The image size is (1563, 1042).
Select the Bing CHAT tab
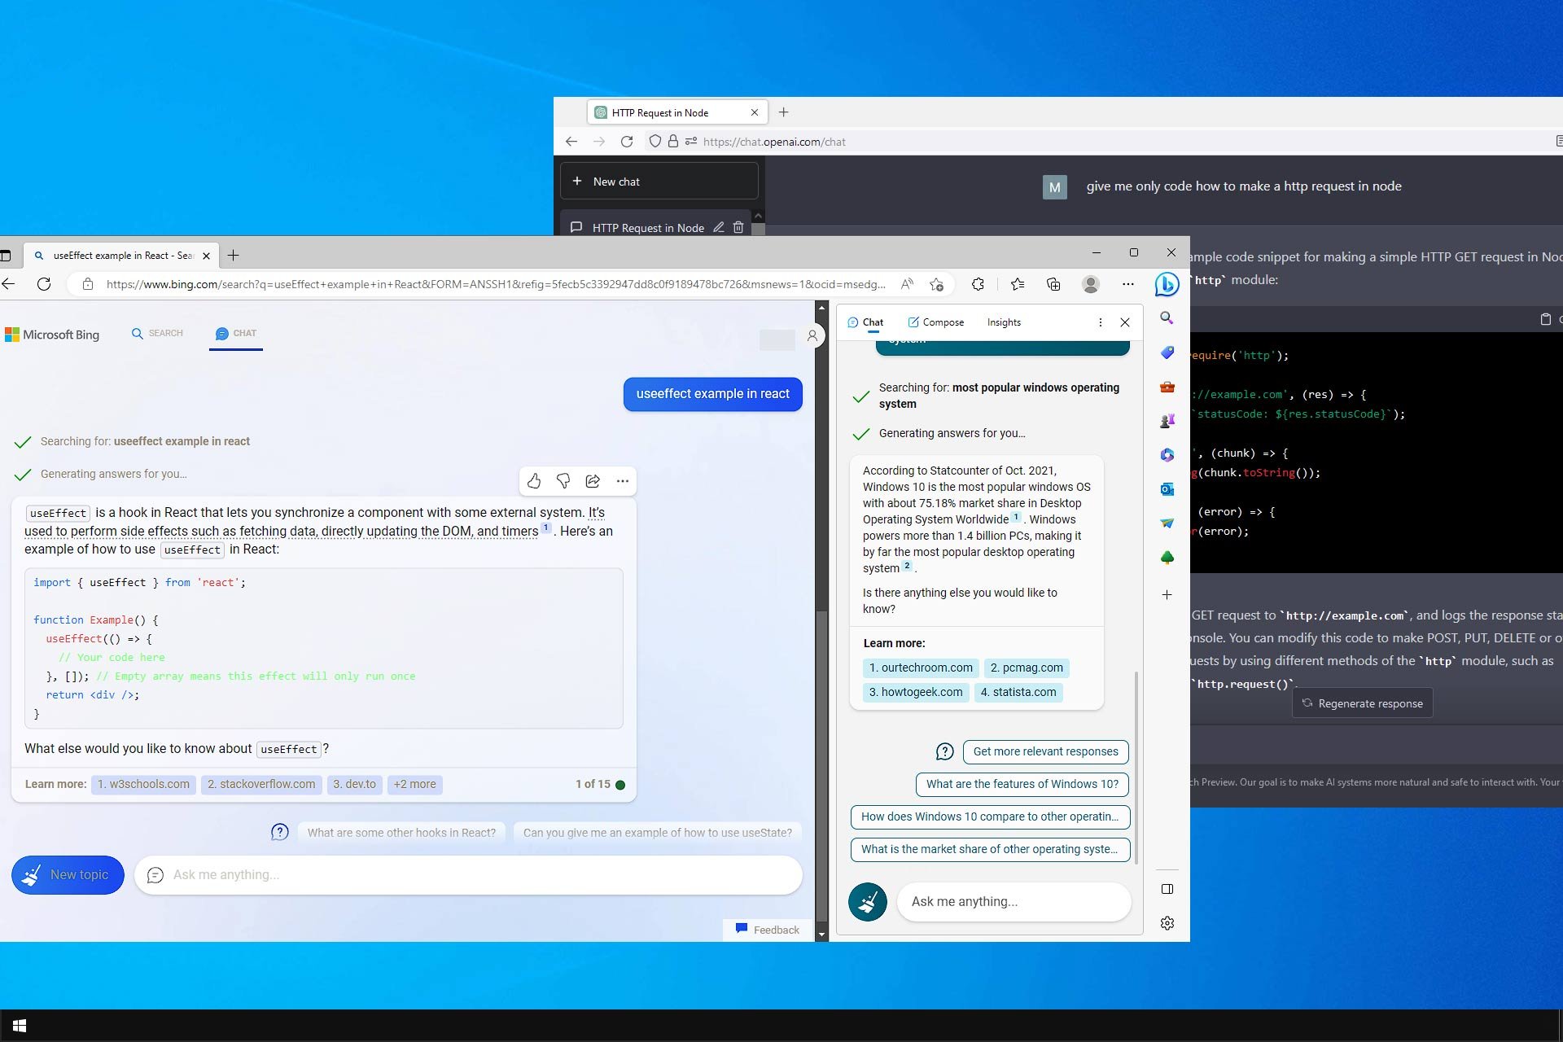236,333
